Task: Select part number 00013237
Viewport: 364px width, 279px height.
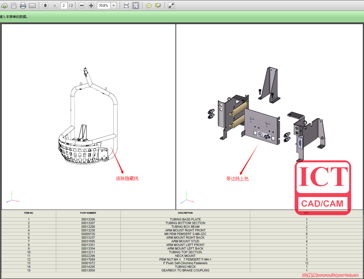Action: [x=88, y=238]
